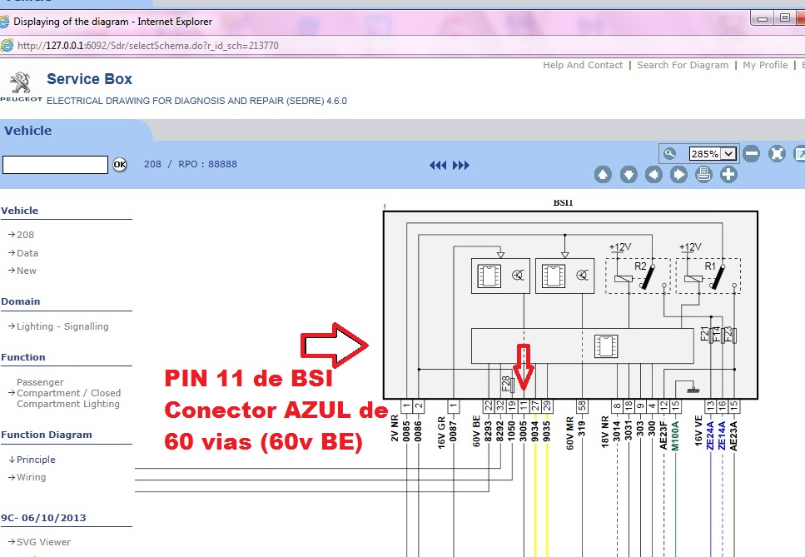
Task: Maximize the Internet Explorer window
Action: pyautogui.click(x=785, y=18)
